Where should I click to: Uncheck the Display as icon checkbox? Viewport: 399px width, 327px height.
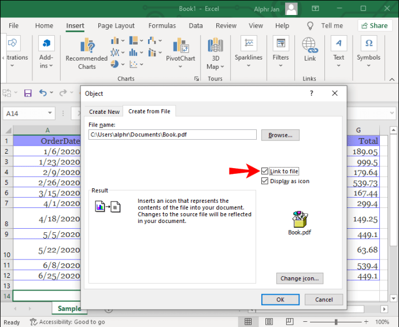265,181
